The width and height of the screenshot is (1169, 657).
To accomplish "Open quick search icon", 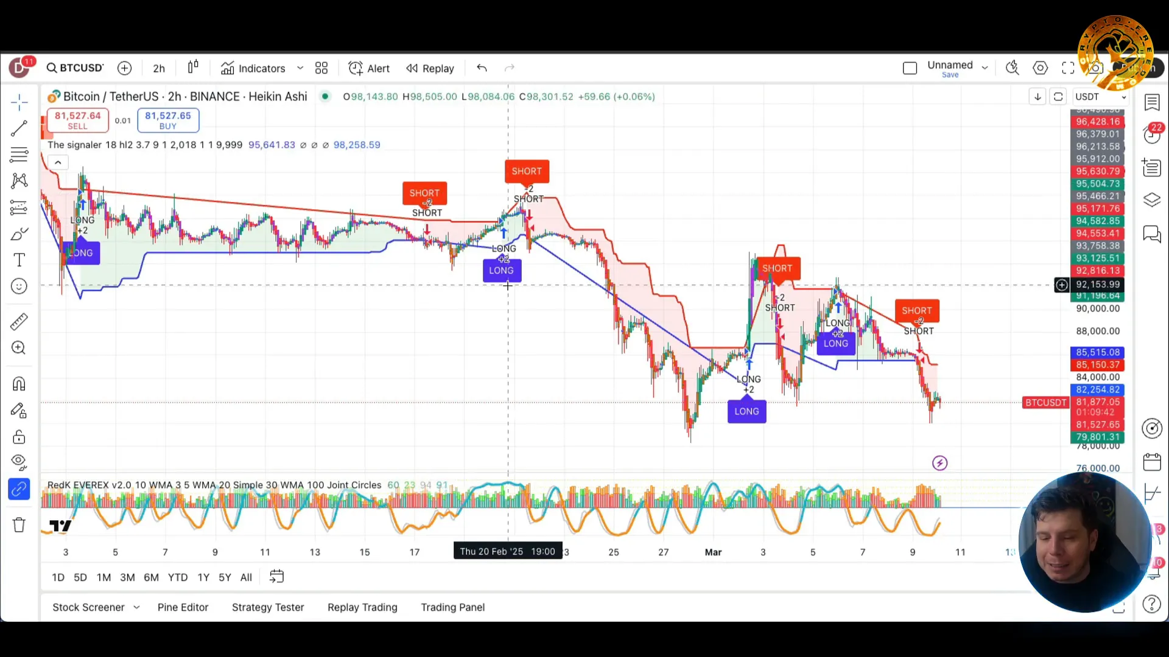I will [1013, 68].
